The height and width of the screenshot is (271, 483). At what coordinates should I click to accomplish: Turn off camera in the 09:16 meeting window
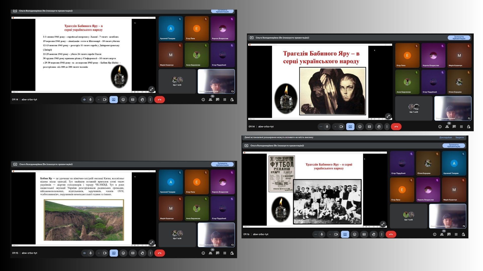pos(336,234)
